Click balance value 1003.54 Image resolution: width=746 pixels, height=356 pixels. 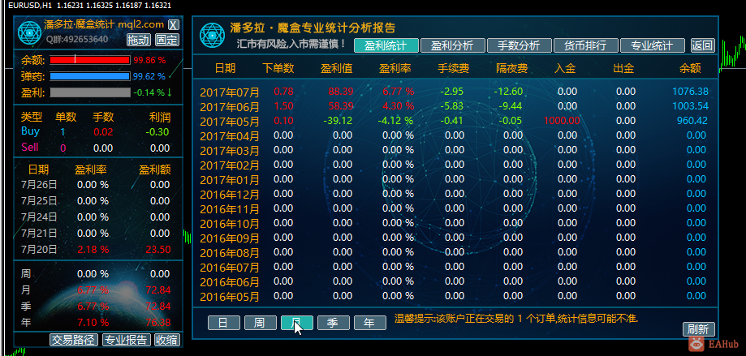click(x=690, y=106)
